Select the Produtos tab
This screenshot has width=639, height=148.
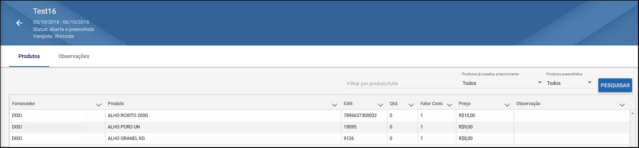pyautogui.click(x=29, y=56)
